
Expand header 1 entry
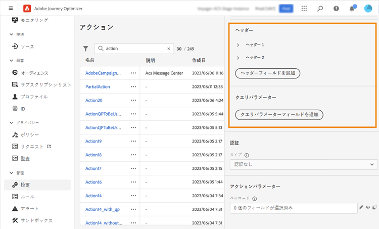pyautogui.click(x=238, y=45)
